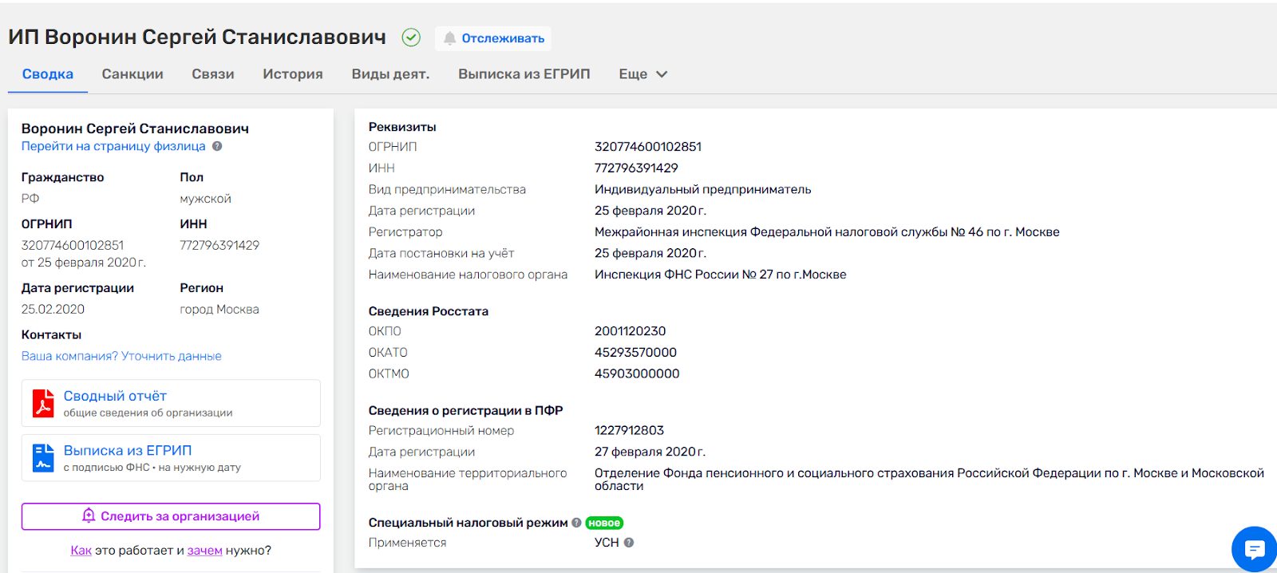Open Перейти на страницу физлица link
The height and width of the screenshot is (573, 1277).
[113, 146]
